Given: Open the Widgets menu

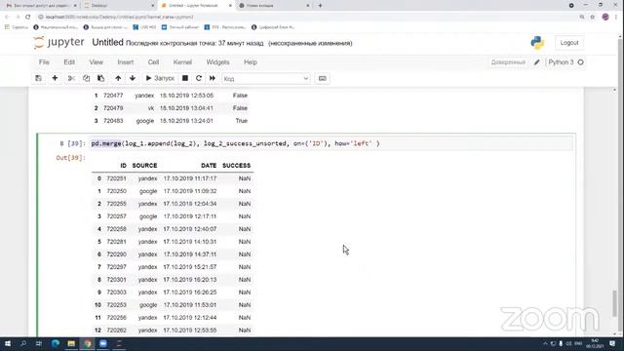Looking at the screenshot, I should click(217, 62).
